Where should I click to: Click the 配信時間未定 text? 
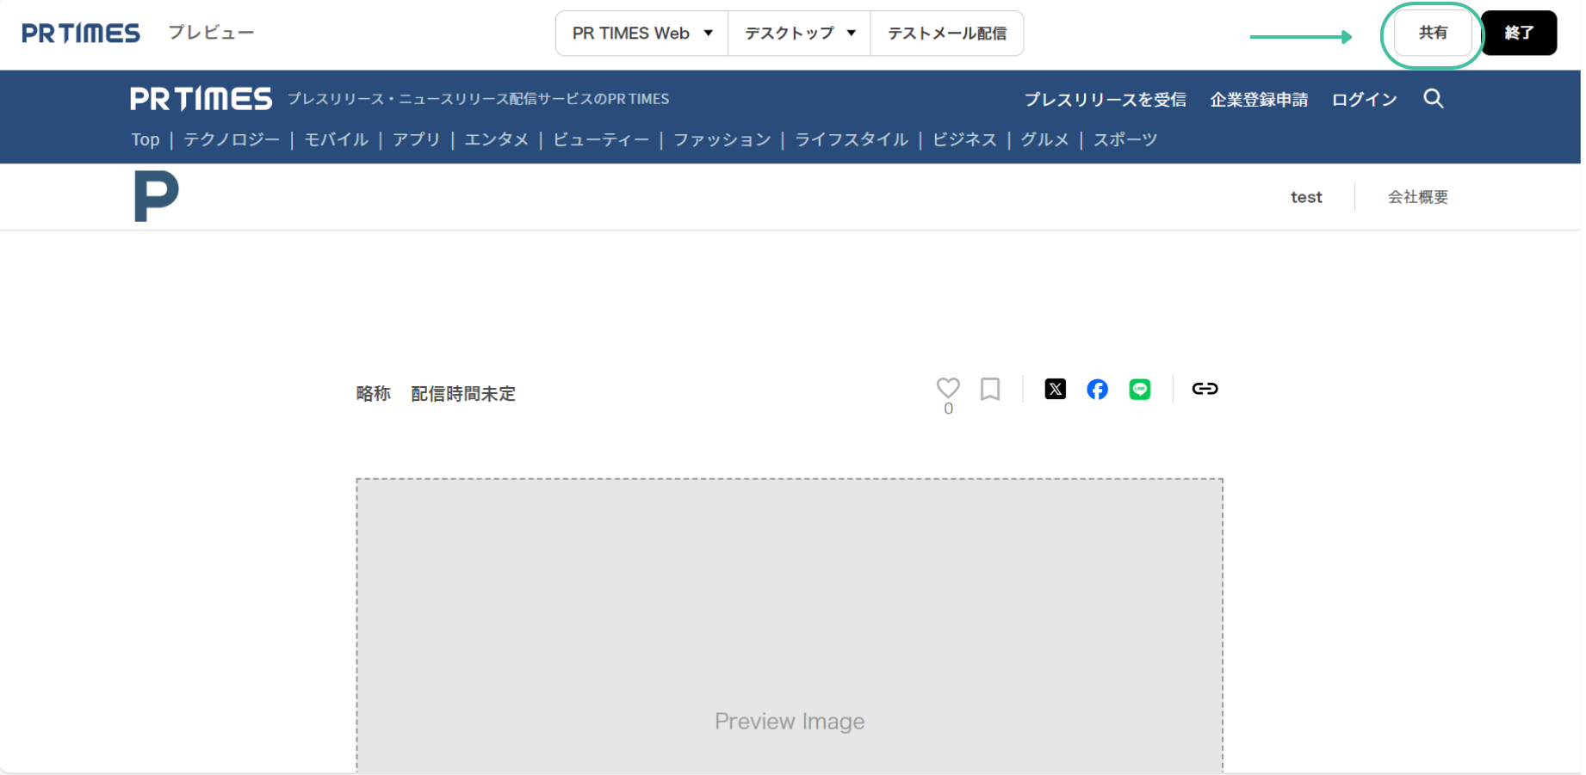pos(463,394)
